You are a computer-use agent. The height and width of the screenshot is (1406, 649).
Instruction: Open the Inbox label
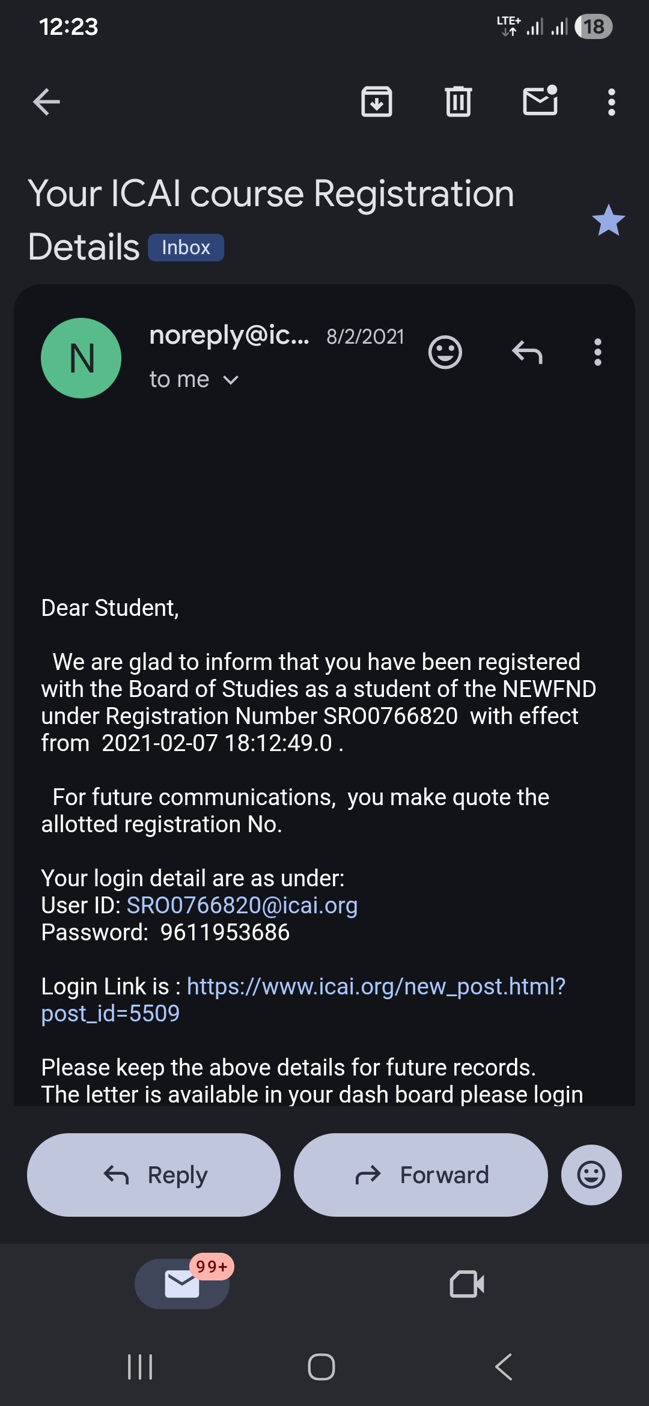pyautogui.click(x=186, y=248)
